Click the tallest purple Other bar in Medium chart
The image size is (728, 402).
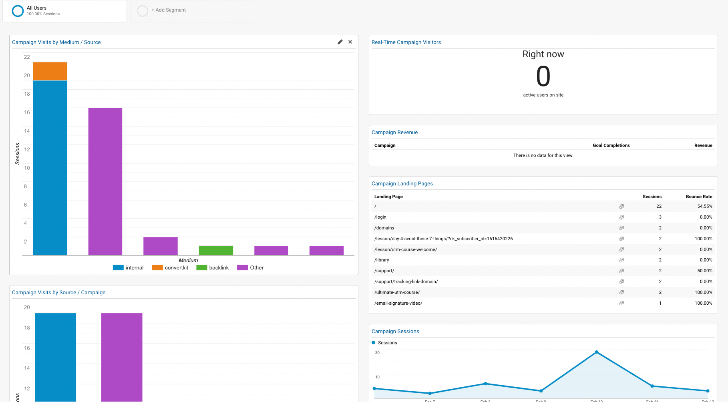[x=105, y=181]
